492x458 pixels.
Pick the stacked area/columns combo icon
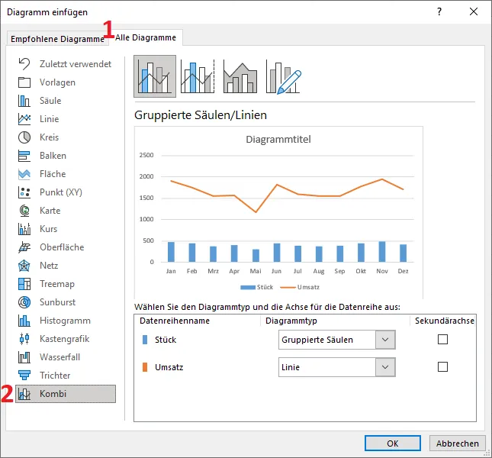click(x=240, y=76)
